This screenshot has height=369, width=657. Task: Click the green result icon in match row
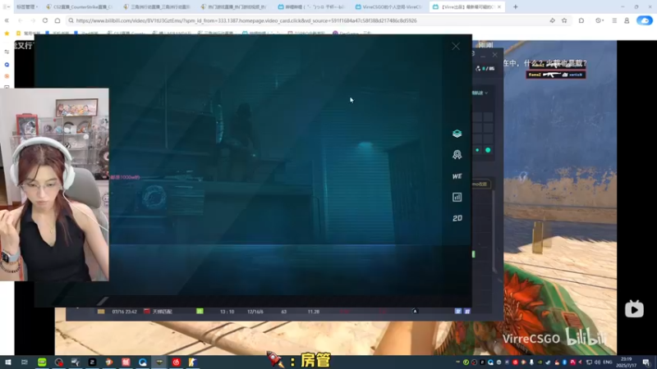coord(200,312)
